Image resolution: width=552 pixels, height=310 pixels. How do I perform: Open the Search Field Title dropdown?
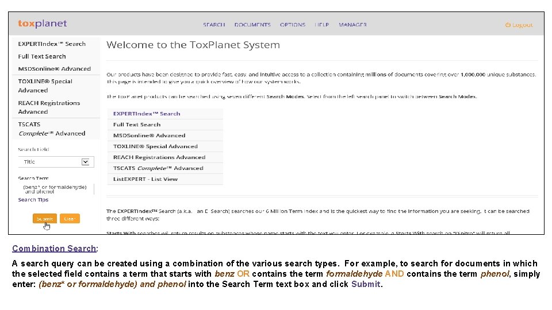tap(56, 162)
